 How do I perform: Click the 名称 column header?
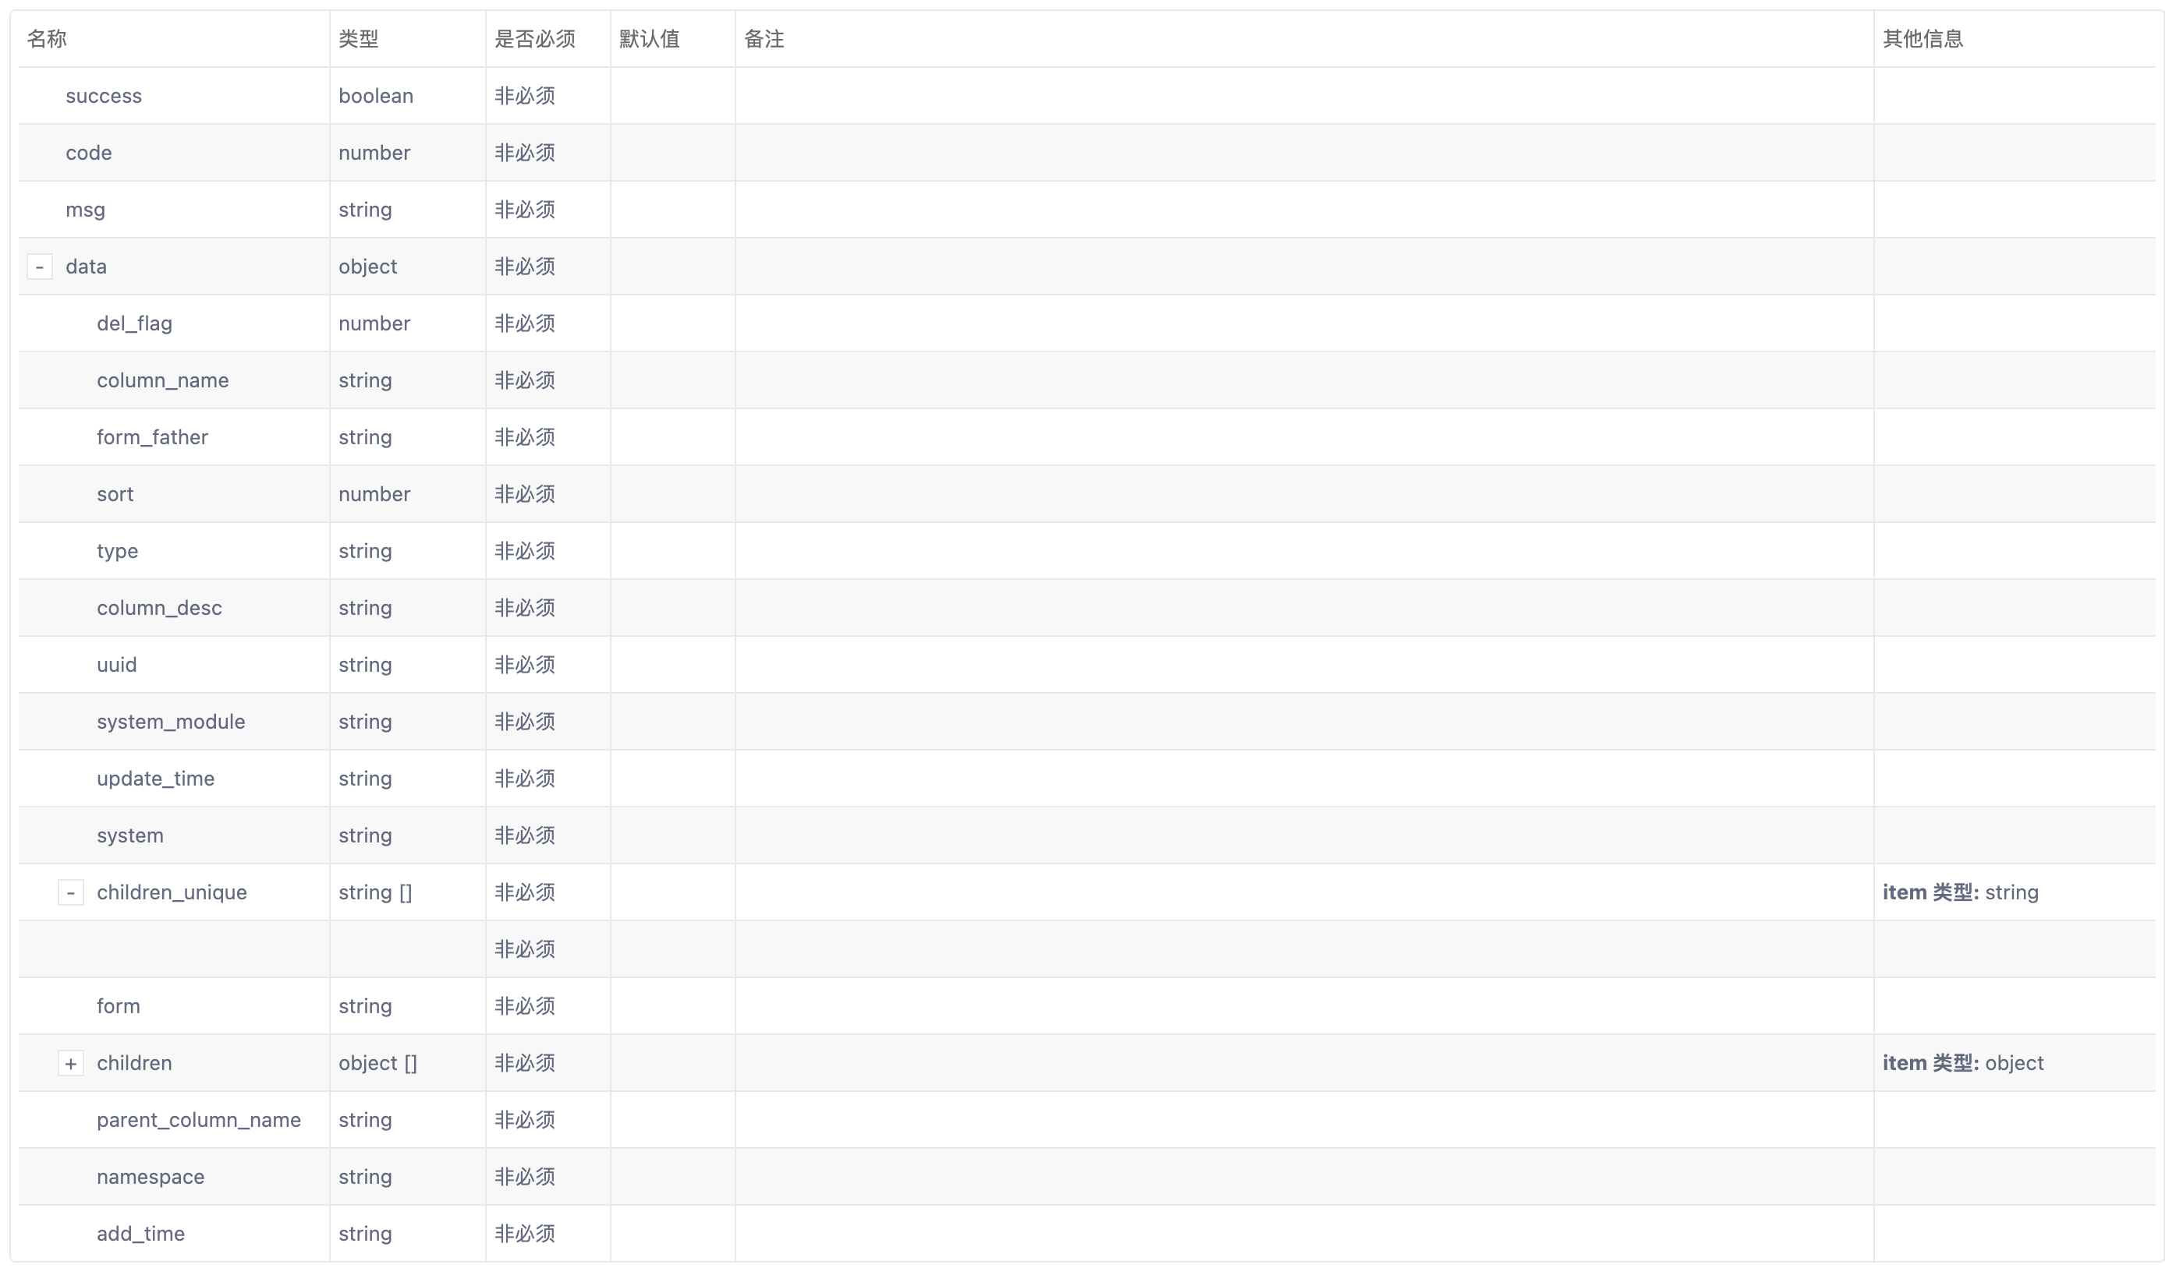[47, 39]
